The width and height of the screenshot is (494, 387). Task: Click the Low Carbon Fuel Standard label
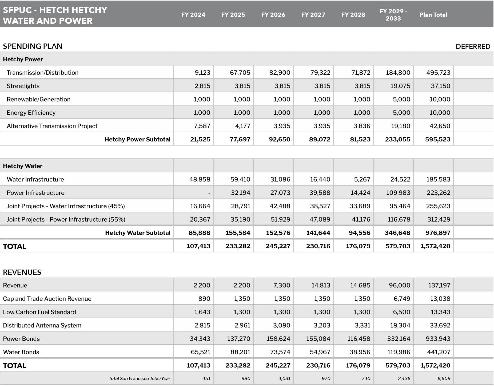pos(39,312)
